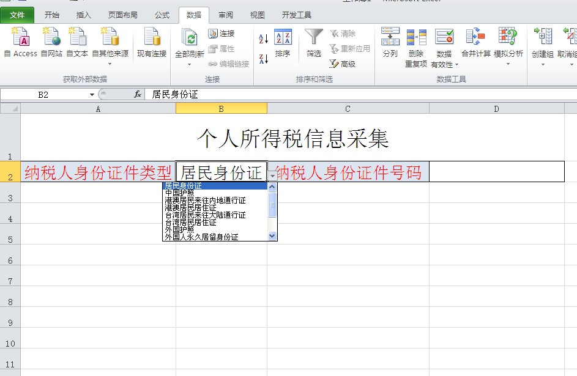577x376 pixels.
Task: Click dropdown list scroll down arrow
Action: point(272,236)
